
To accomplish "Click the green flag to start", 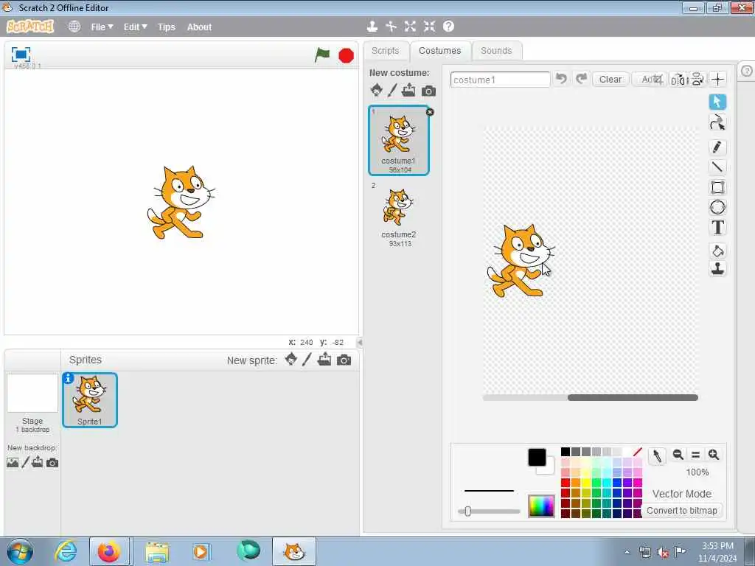I will [x=322, y=55].
